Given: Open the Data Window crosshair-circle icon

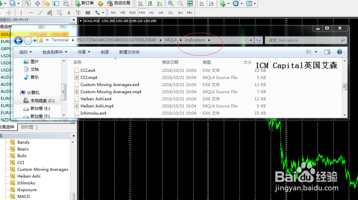Looking at the screenshot, I should coord(38,4).
